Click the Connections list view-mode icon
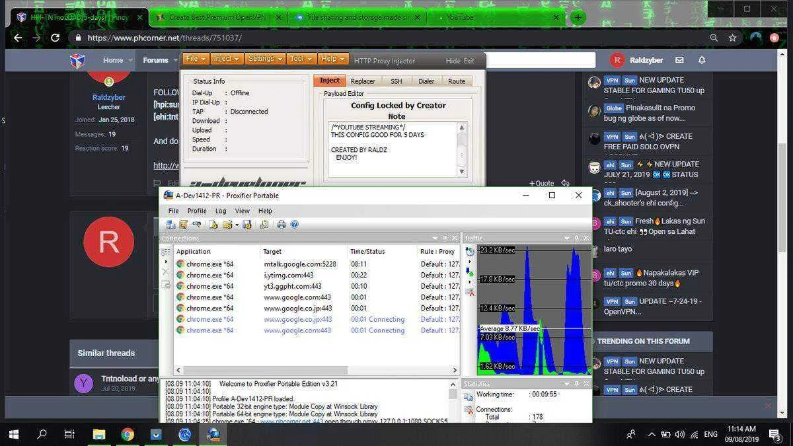The height and width of the screenshot is (446, 793). click(166, 252)
